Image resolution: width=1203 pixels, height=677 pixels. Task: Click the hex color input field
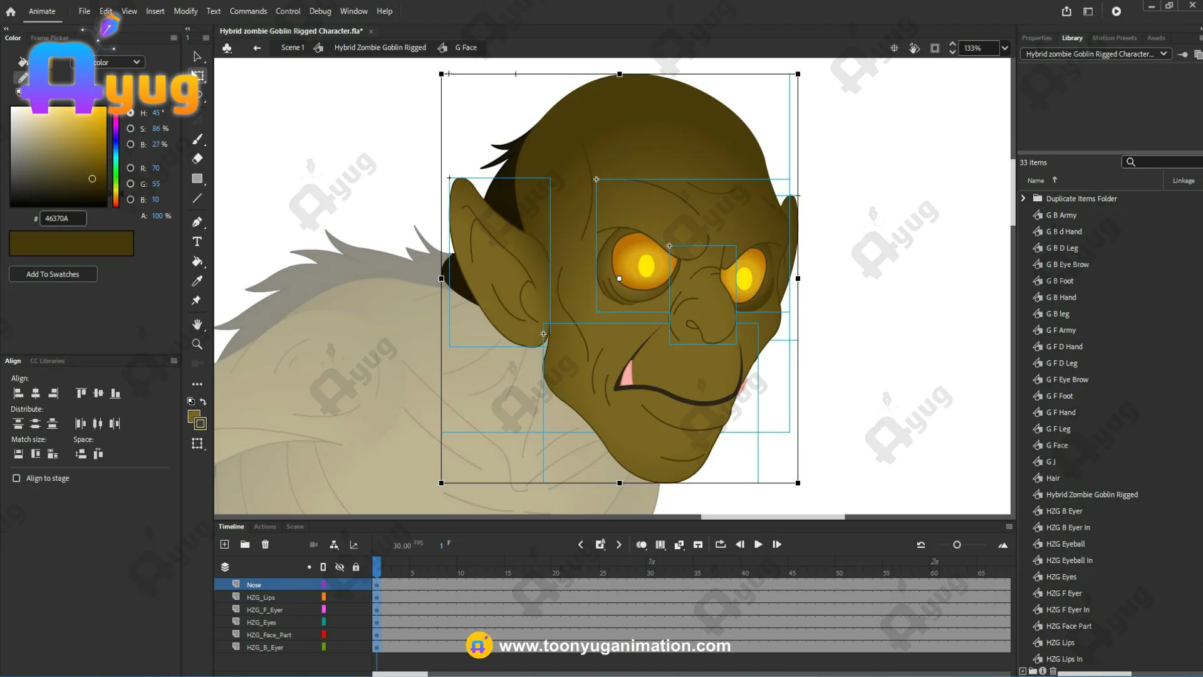63,219
